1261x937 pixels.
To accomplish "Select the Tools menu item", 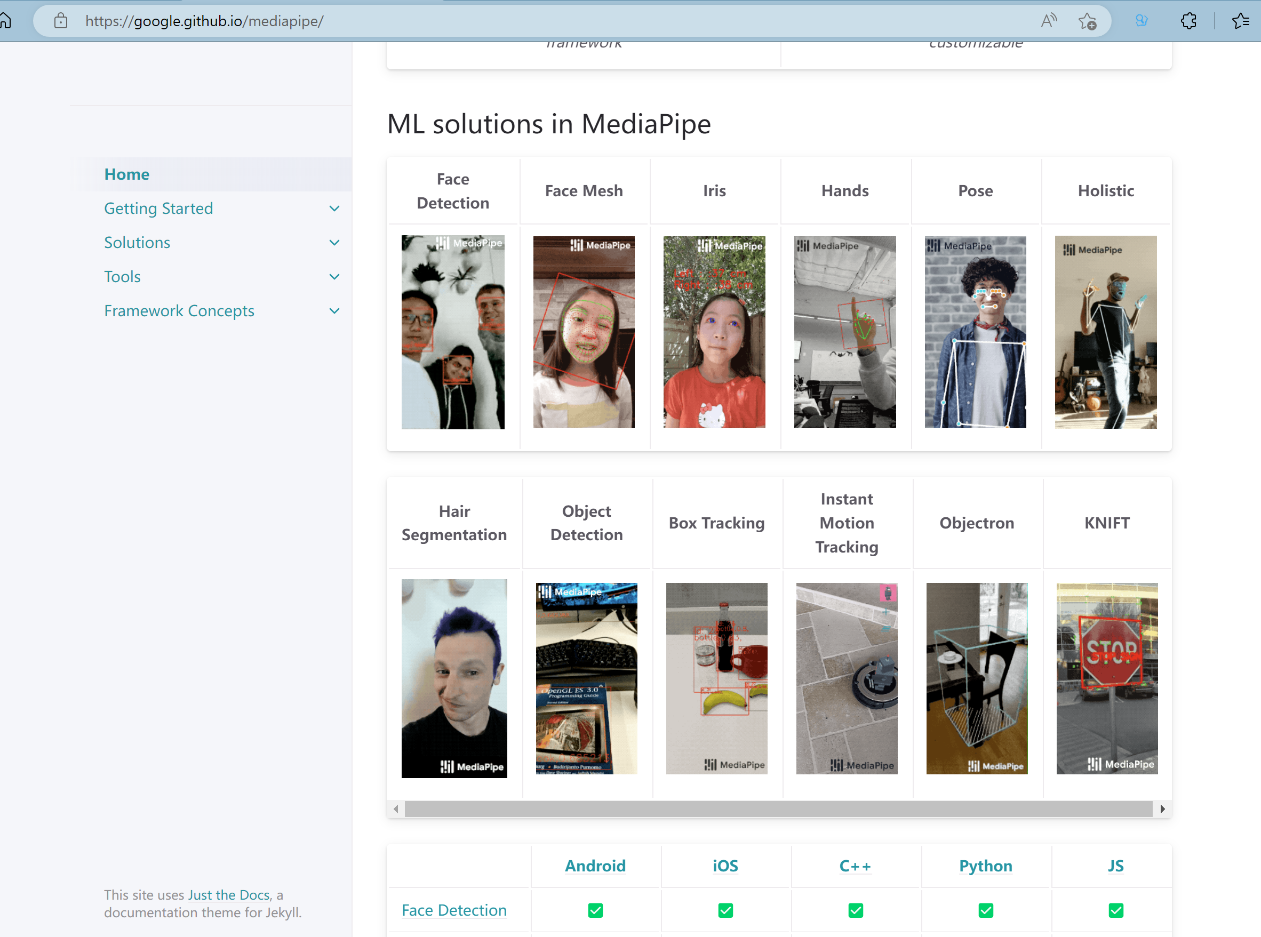I will tap(122, 277).
